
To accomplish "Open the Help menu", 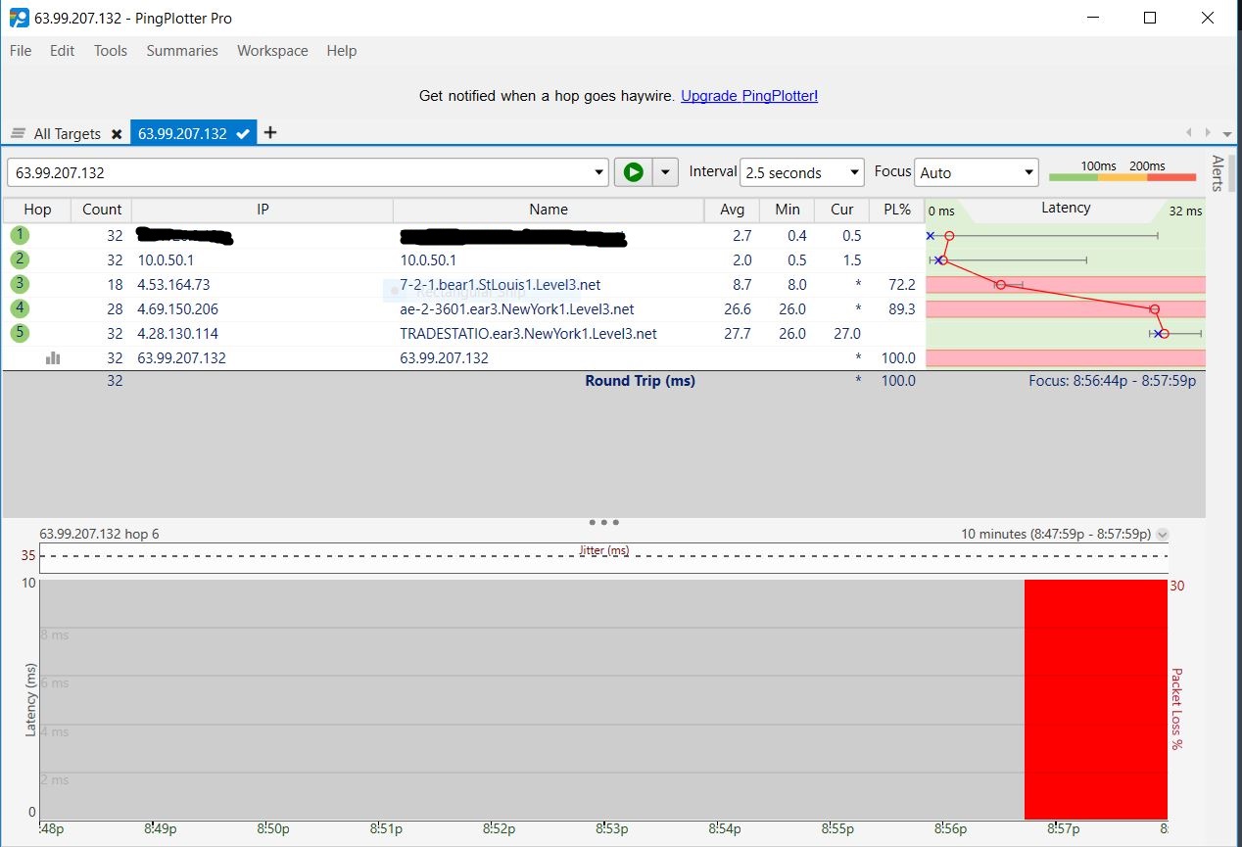I will [x=342, y=51].
